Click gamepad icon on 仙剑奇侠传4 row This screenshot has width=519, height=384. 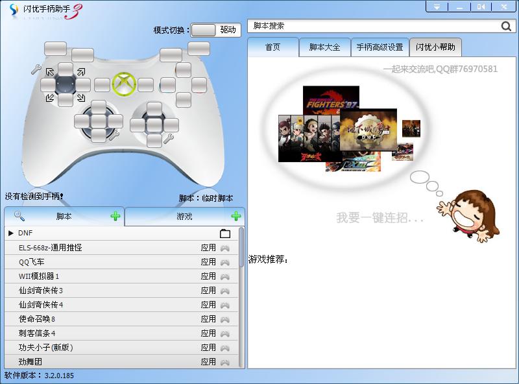(225, 305)
